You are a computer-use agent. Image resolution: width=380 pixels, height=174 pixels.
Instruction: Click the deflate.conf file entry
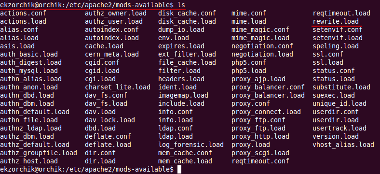pos(108,136)
